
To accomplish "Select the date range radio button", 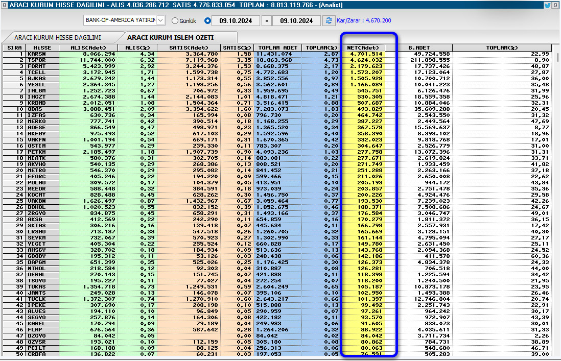I will 207,21.
